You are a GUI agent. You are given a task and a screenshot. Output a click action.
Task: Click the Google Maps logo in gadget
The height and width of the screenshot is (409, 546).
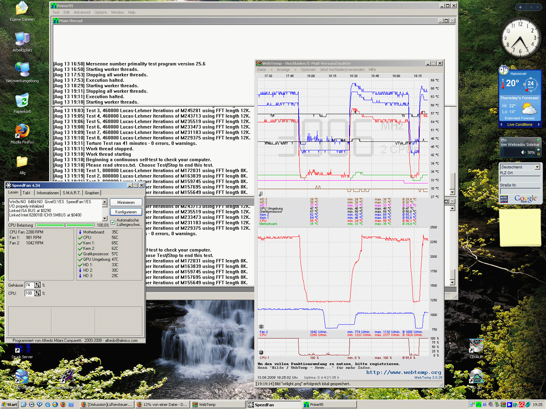point(526,199)
